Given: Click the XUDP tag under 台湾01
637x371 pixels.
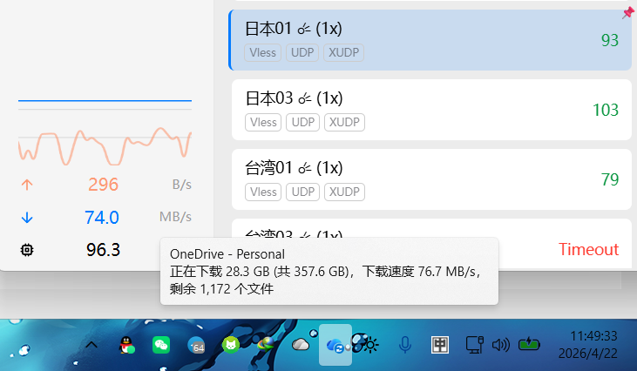Looking at the screenshot, I should tap(344, 192).
